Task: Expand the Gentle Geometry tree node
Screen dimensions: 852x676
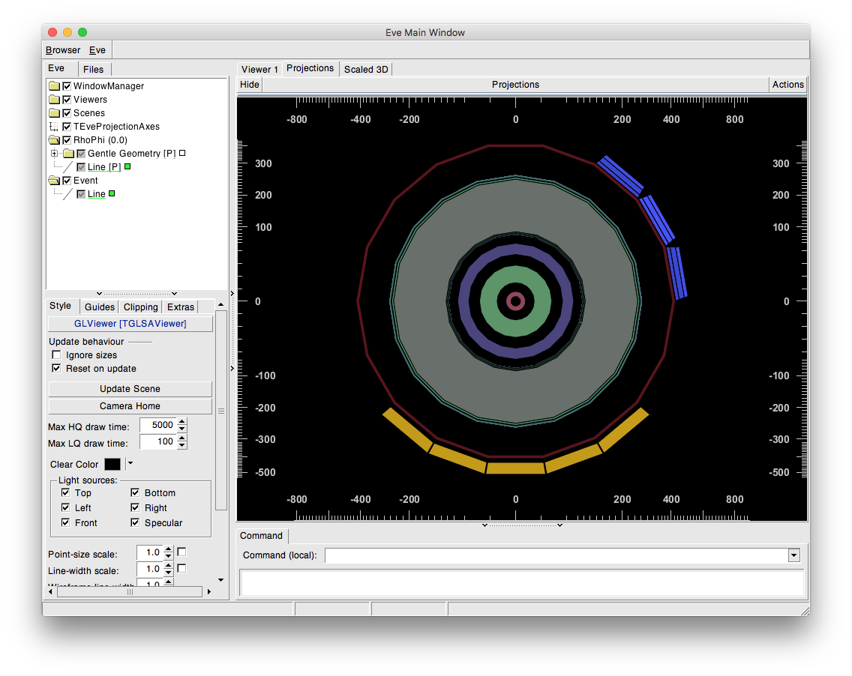Action: (x=52, y=153)
